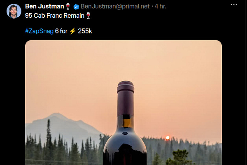Screen dimensions: 247x165
Task: Follow the #ZapSnag hashtag link
Action: pos(40,31)
